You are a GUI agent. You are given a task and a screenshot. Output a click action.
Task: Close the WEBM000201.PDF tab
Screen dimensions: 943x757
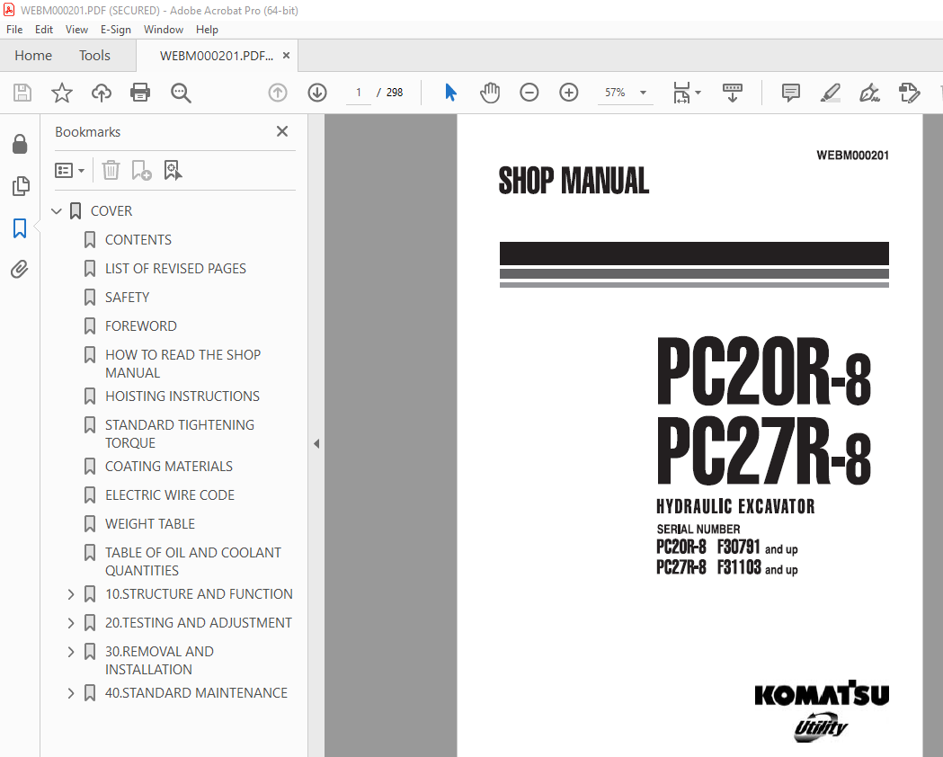click(286, 56)
